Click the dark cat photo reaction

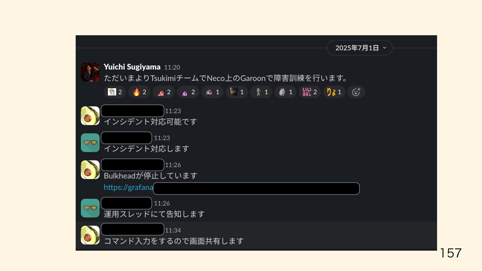237,92
